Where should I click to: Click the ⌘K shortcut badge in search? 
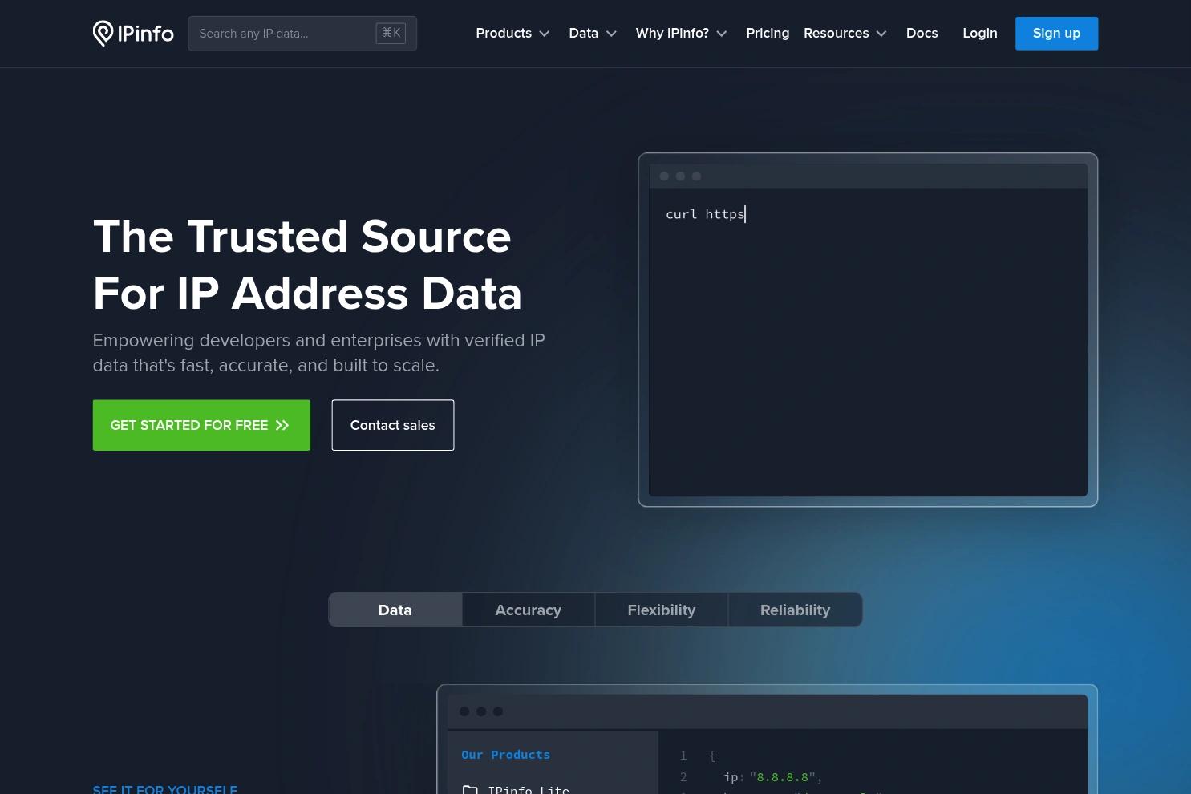(391, 33)
